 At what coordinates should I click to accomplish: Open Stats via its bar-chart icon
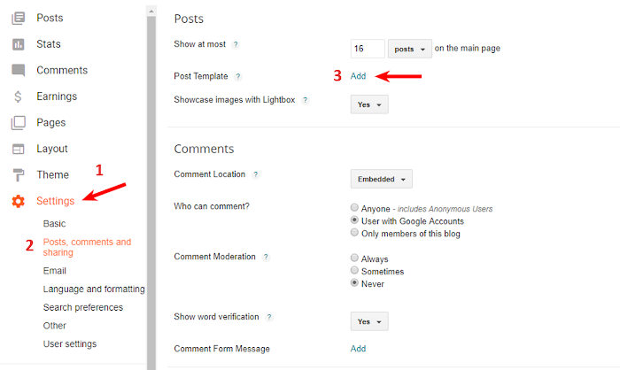pos(18,44)
